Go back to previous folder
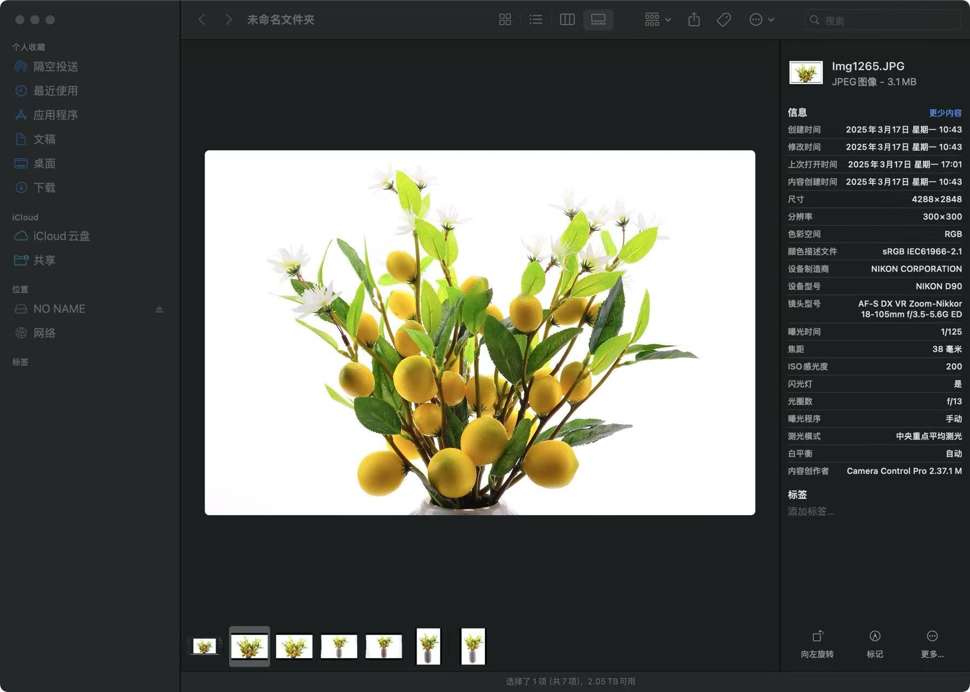The height and width of the screenshot is (692, 970). pyautogui.click(x=201, y=20)
